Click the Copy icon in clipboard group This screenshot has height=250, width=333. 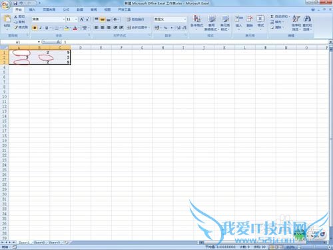[16, 22]
